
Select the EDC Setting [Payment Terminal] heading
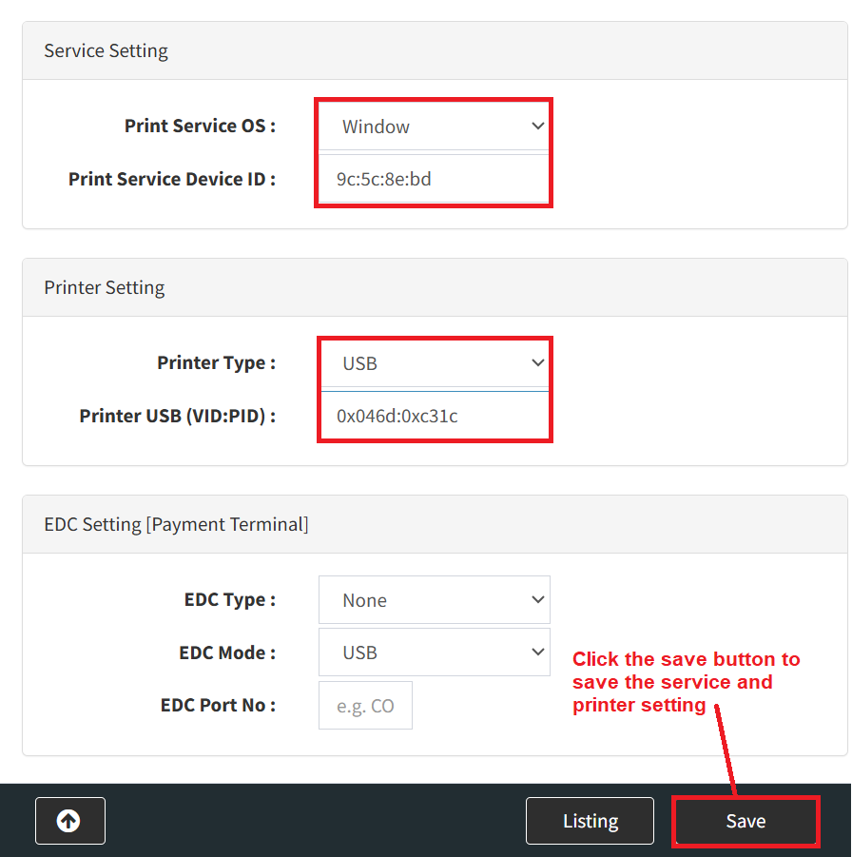[176, 524]
